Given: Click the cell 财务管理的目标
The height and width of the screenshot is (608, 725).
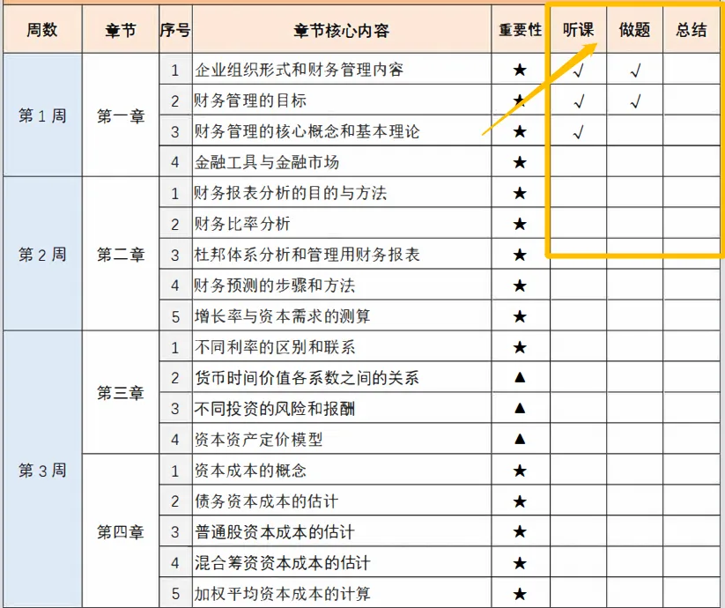Looking at the screenshot, I should (342, 100).
